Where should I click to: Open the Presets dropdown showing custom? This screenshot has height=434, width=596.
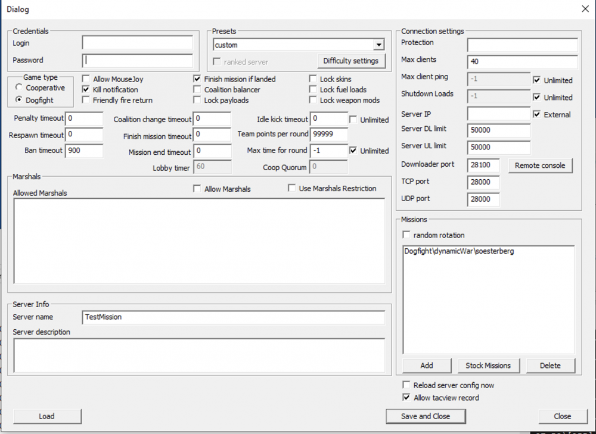pos(378,45)
